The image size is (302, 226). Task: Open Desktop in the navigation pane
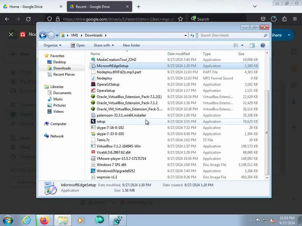pyautogui.click(x=60, y=62)
